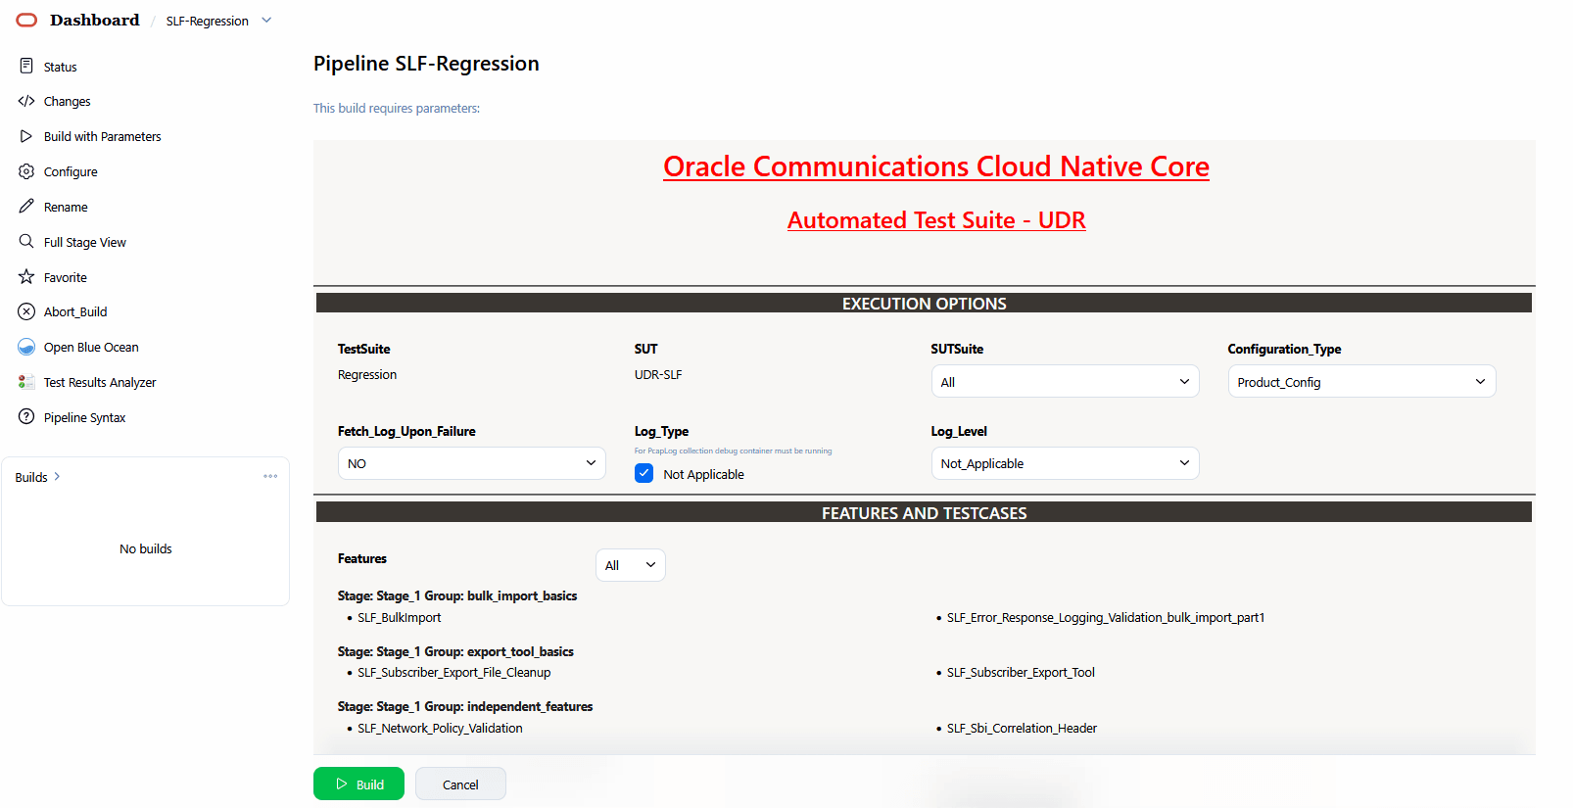Image resolution: width=1573 pixels, height=808 pixels.
Task: Click the Test Results Analyzer icon
Action: (26, 382)
